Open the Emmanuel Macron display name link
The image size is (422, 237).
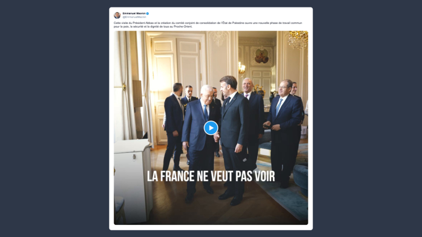pos(134,13)
